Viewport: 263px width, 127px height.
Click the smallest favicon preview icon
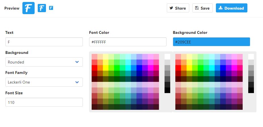[x=51, y=8]
